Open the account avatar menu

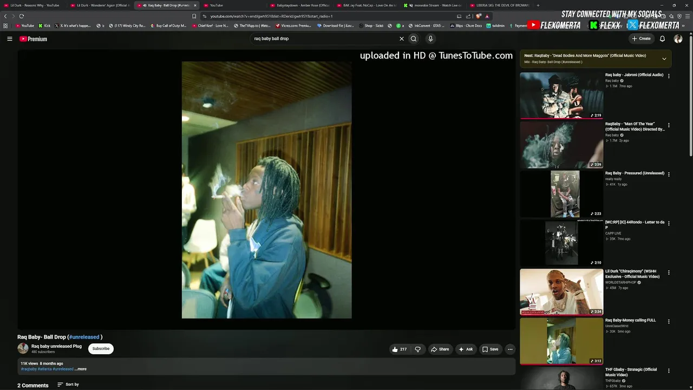[x=678, y=39]
